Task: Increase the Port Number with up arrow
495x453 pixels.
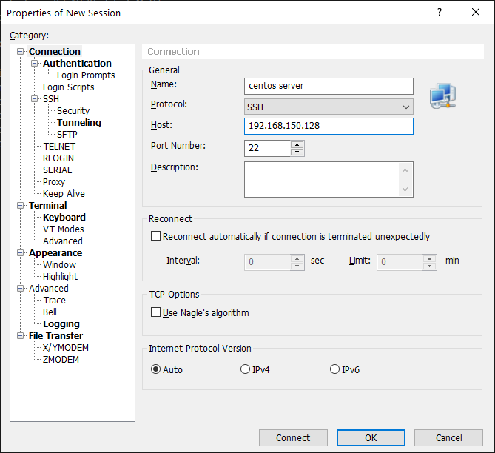Action: pyautogui.click(x=297, y=144)
